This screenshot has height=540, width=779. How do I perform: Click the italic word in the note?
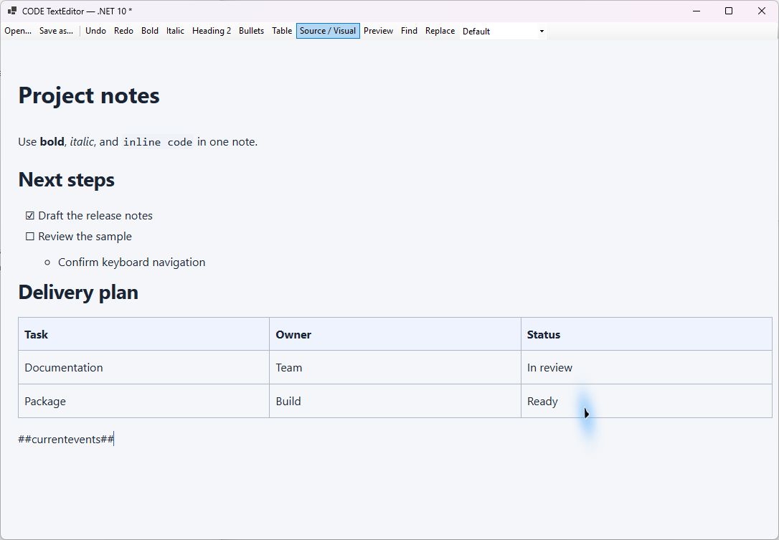pyautogui.click(x=82, y=141)
